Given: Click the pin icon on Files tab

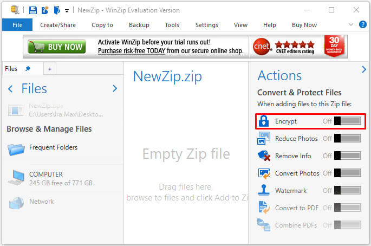Looking at the screenshot, I should (28, 69).
